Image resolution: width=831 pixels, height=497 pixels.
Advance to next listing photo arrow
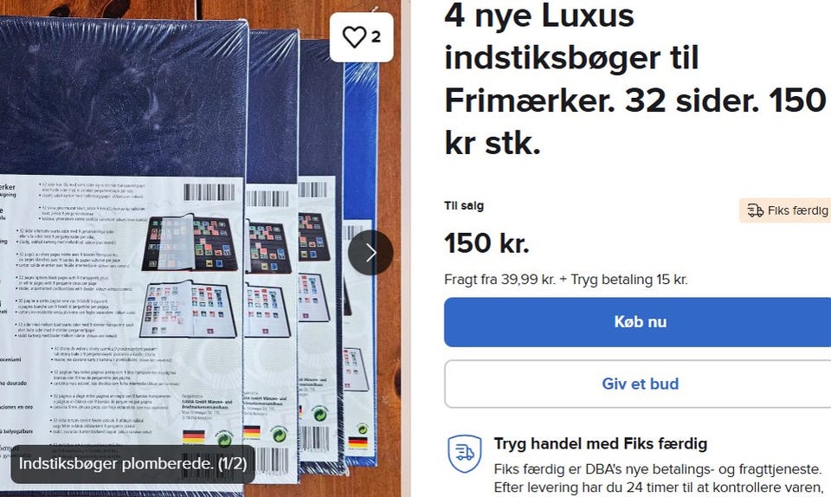pyautogui.click(x=370, y=253)
